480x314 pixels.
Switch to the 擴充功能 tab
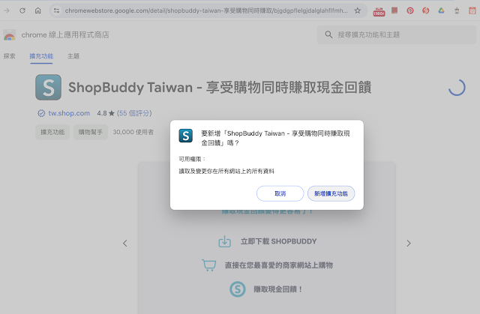[x=41, y=56]
